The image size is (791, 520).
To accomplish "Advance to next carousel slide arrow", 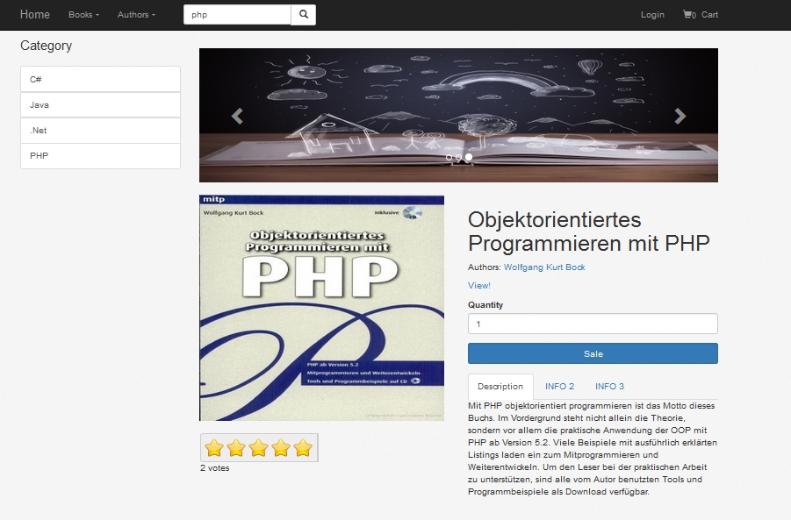I will coord(680,116).
